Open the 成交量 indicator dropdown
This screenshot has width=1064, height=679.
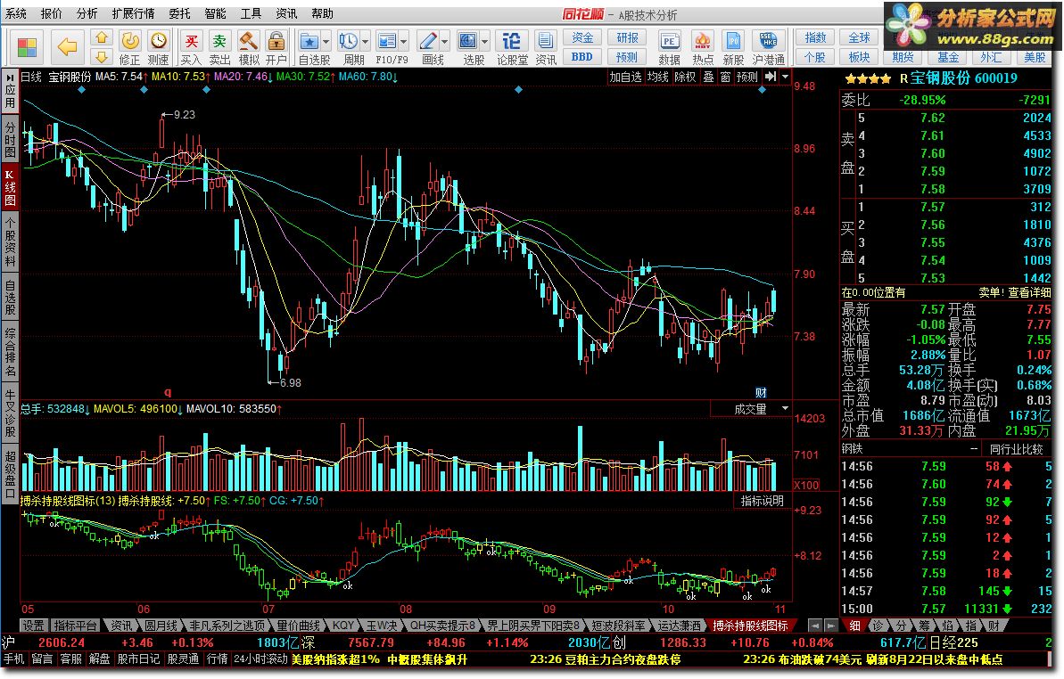click(x=785, y=408)
